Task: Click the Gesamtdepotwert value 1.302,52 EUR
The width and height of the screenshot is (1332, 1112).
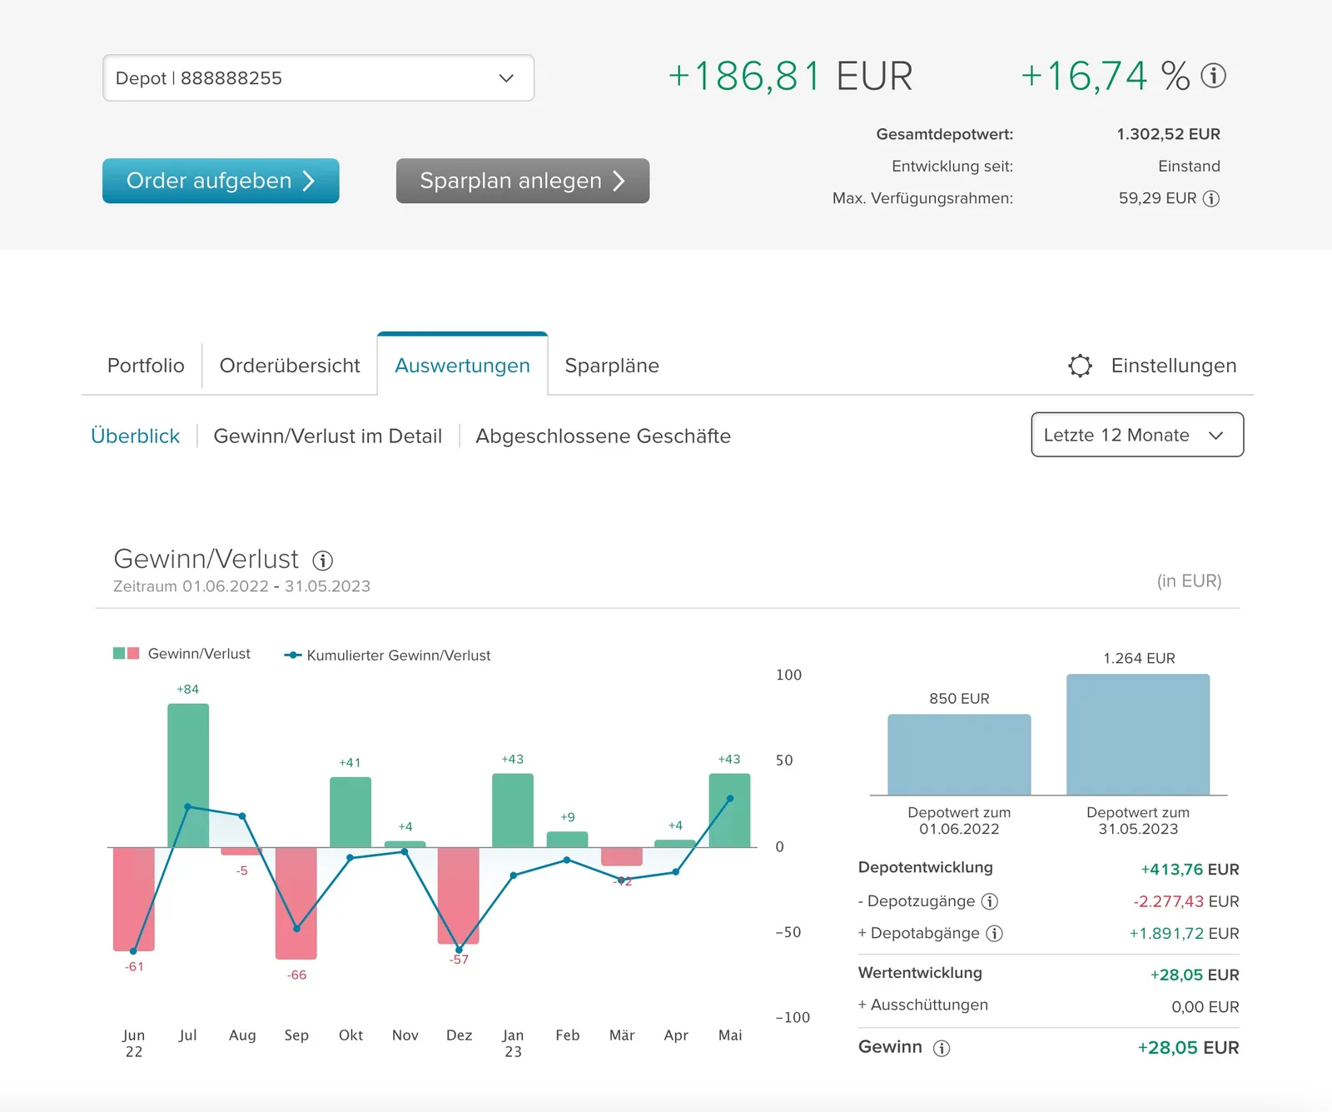Action: (x=1168, y=134)
